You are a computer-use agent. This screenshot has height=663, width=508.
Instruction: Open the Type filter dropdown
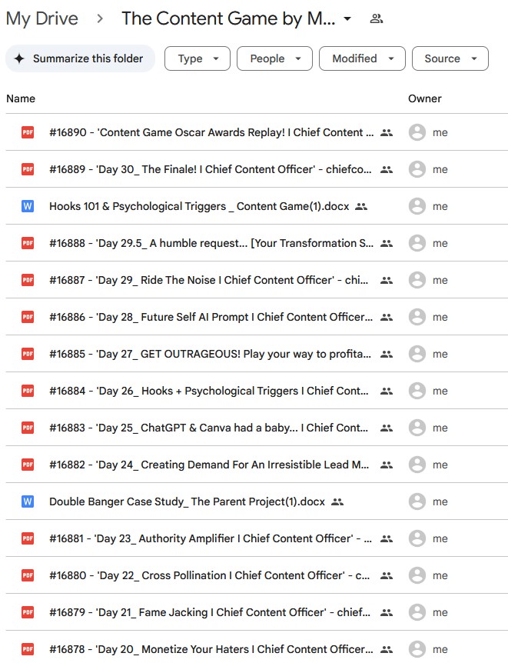click(x=198, y=58)
